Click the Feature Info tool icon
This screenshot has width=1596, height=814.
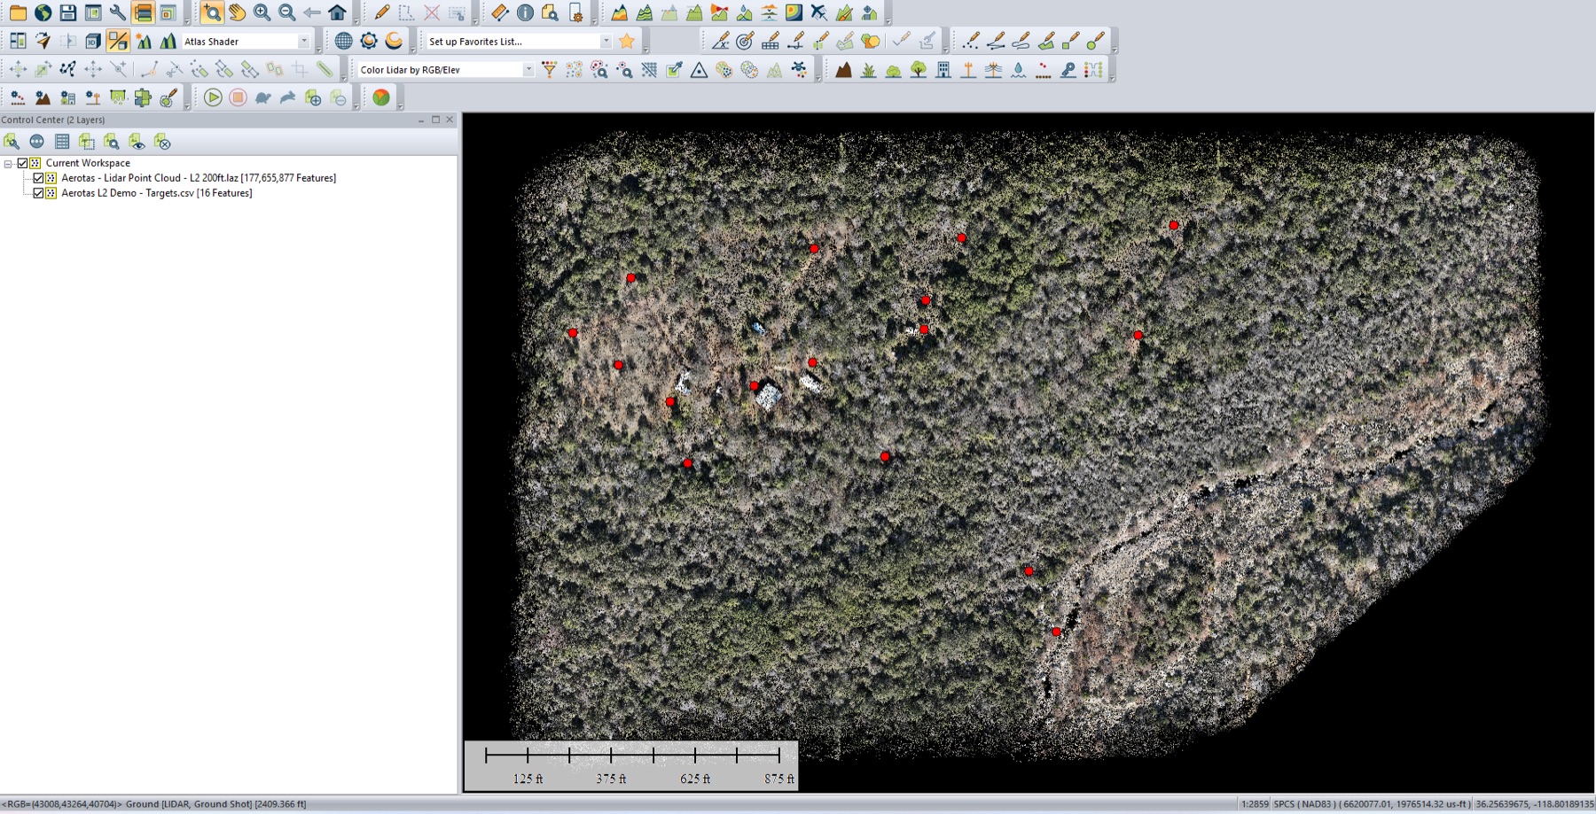tap(525, 12)
